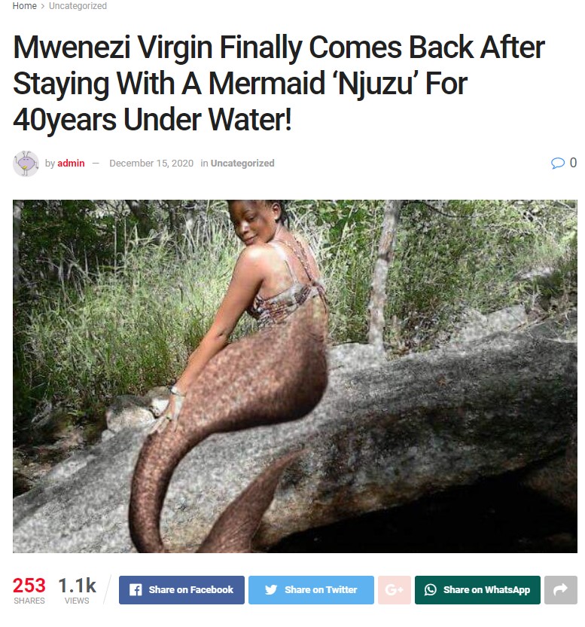Image resolution: width=585 pixels, height=627 pixels.
Task: Click the Share on Twitter button
Action: coord(311,590)
